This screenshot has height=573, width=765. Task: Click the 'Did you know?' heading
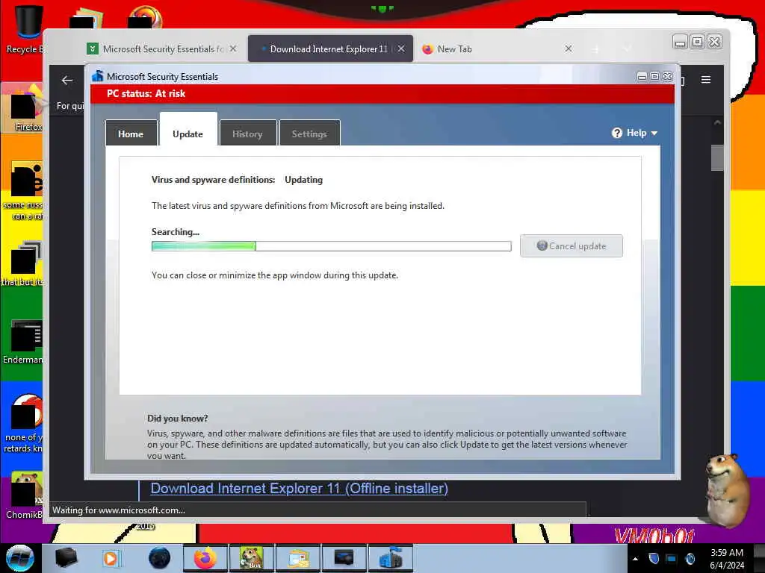point(178,418)
